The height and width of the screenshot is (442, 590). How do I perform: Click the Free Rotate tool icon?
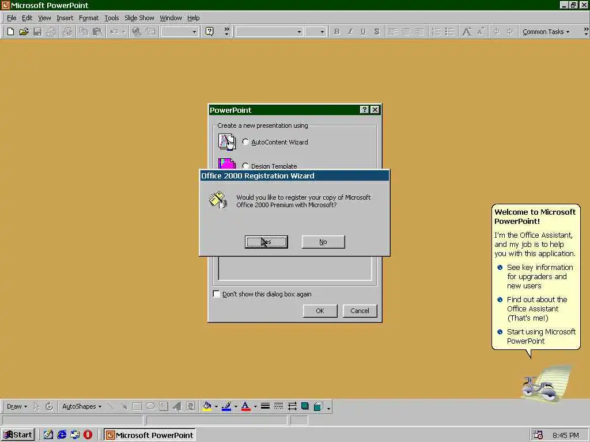(x=50, y=406)
